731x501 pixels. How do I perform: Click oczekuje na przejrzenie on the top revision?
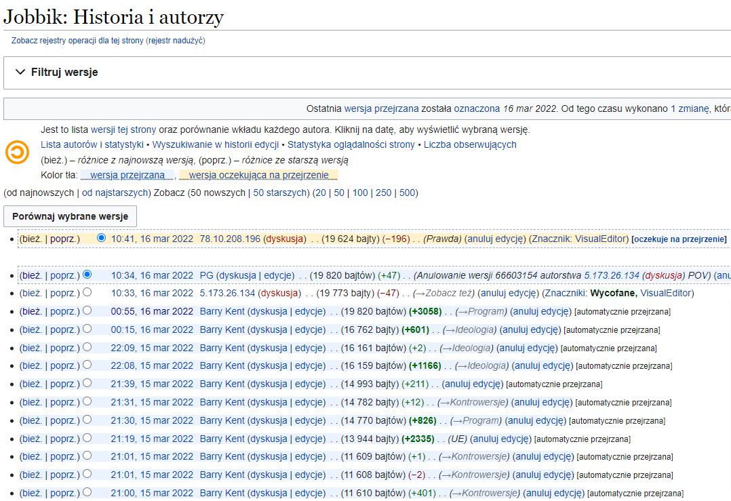point(679,239)
